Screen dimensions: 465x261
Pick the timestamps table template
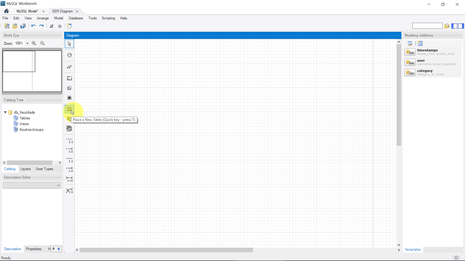pyautogui.click(x=432, y=52)
